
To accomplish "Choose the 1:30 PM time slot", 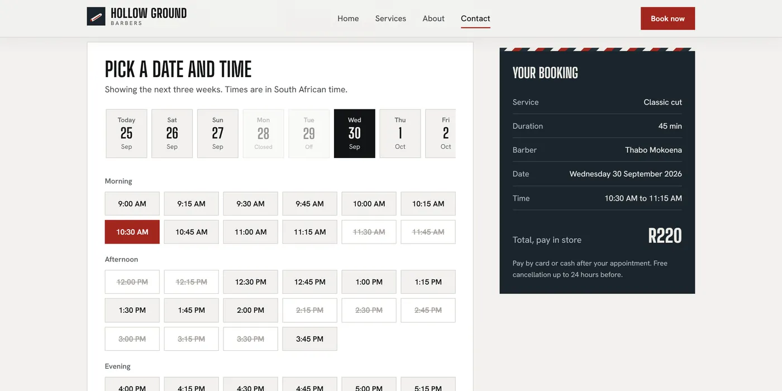I will (x=132, y=310).
